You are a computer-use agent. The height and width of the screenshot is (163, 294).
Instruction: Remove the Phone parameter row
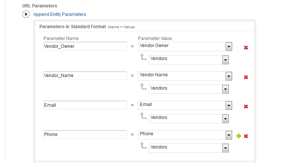tap(246, 136)
